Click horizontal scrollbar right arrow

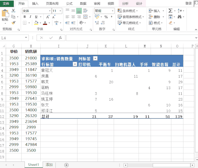point(192,165)
